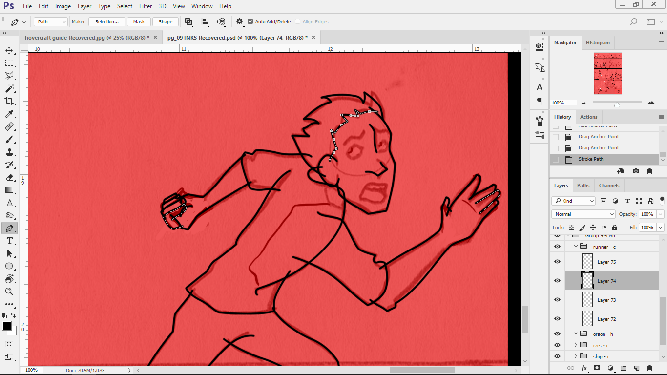
Task: Select the Crop tool
Action: [9, 101]
